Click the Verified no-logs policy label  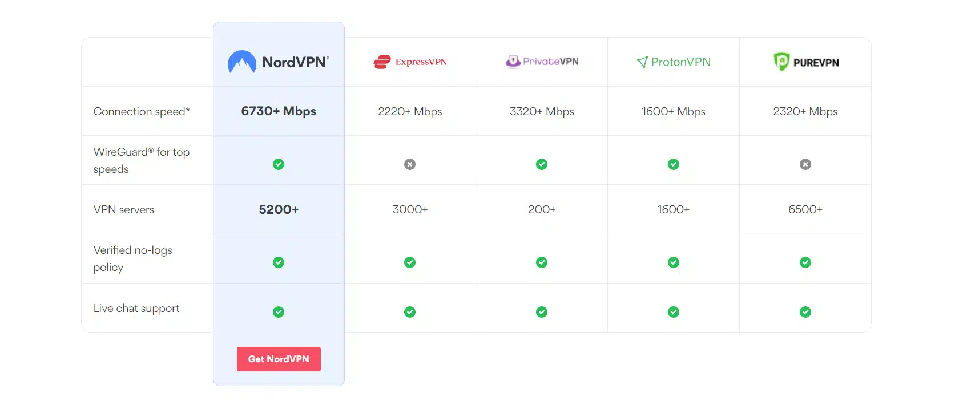click(x=132, y=258)
